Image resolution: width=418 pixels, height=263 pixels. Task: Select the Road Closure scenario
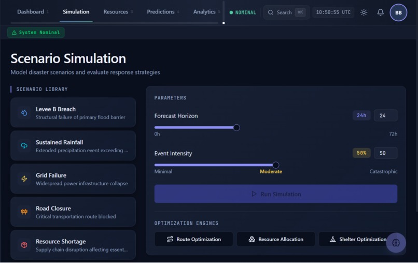(73, 212)
